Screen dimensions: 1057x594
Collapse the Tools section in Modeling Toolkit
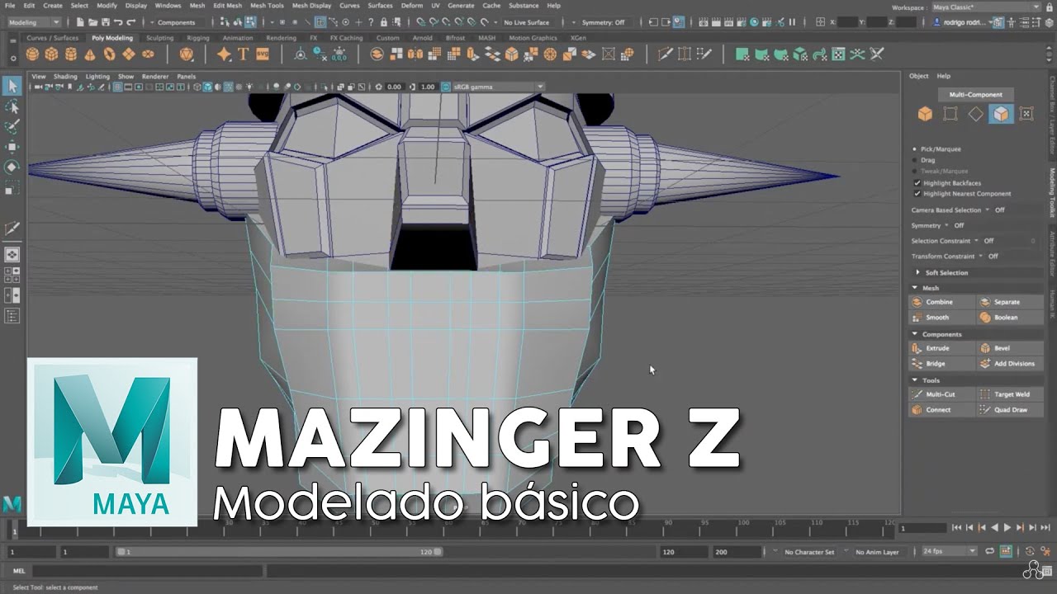click(x=915, y=380)
